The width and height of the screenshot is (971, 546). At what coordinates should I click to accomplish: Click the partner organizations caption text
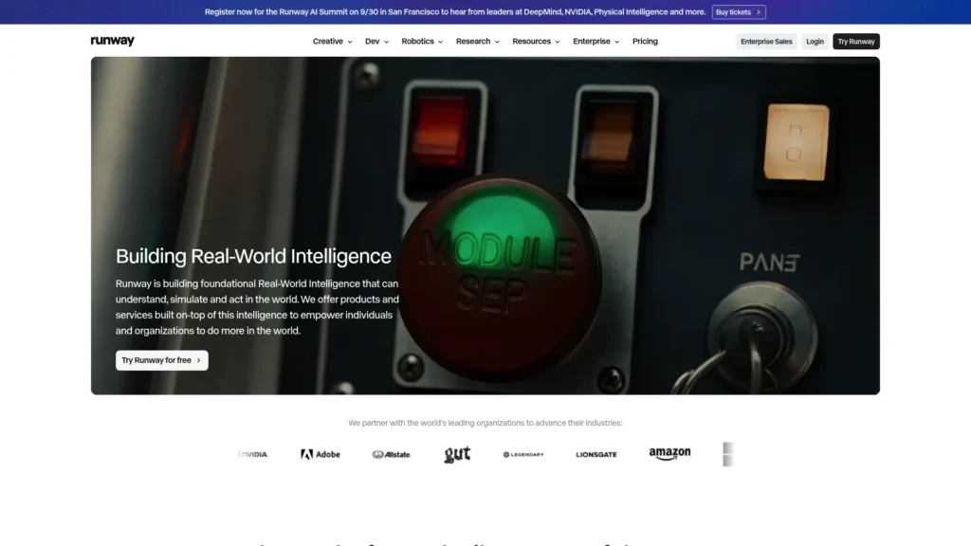(485, 423)
